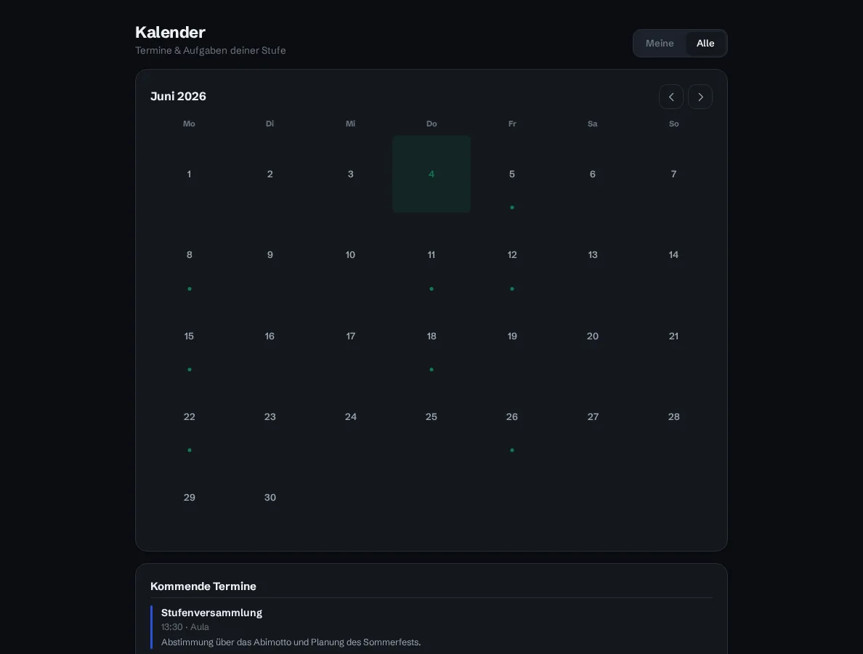Click the Fr weekday header
This screenshot has height=654, width=863.
(512, 124)
